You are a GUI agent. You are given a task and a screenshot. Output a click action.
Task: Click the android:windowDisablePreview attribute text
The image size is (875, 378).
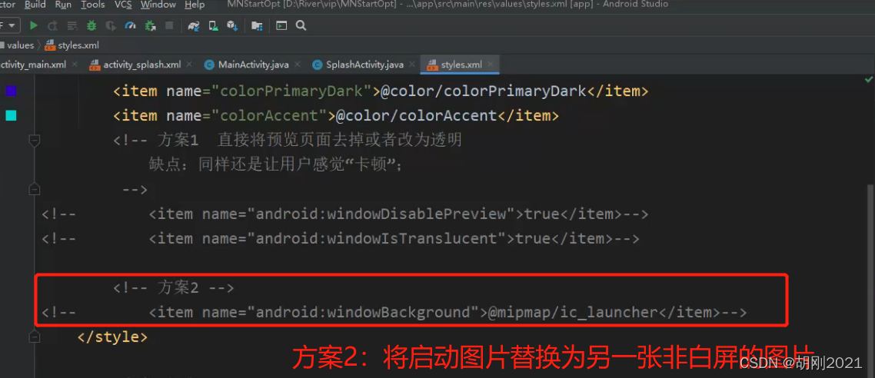(384, 214)
